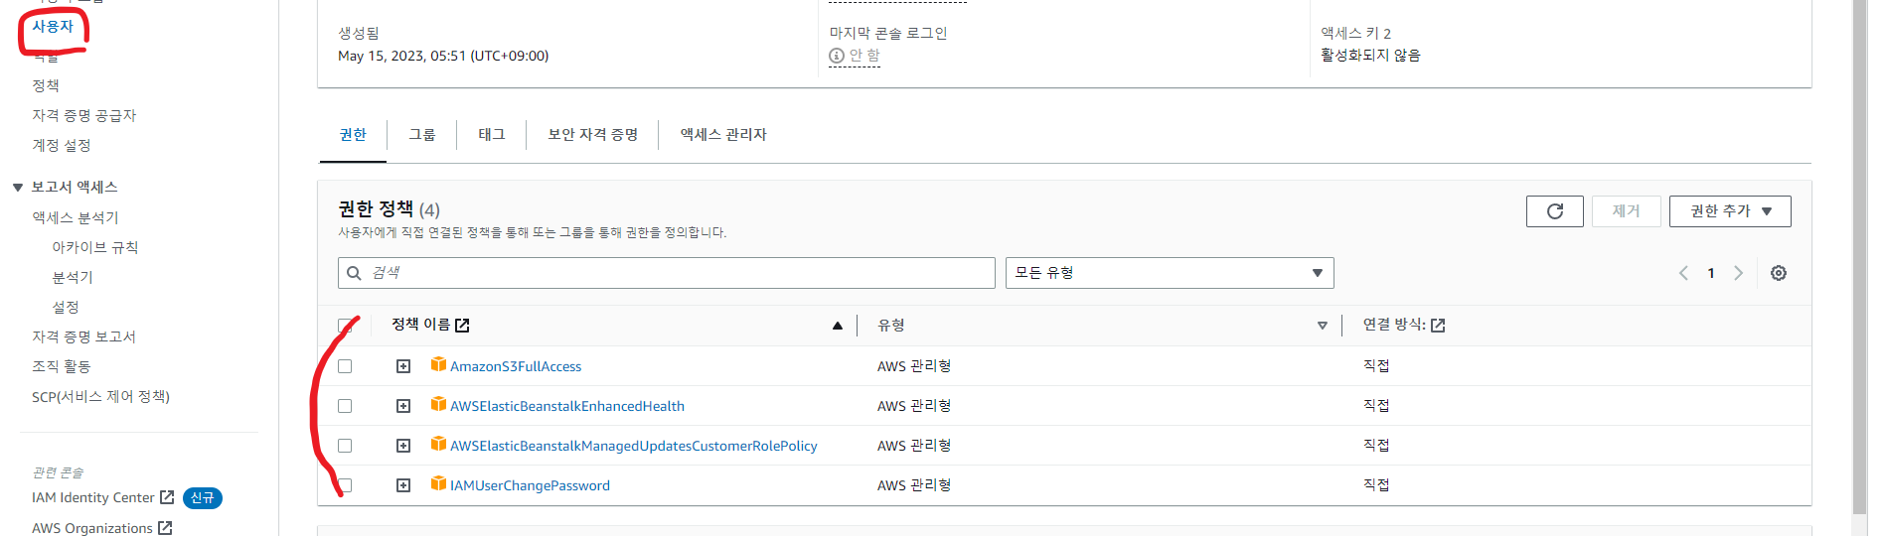Switch to the 그룹 tab
Screen dimensions: 1883x536
click(422, 135)
